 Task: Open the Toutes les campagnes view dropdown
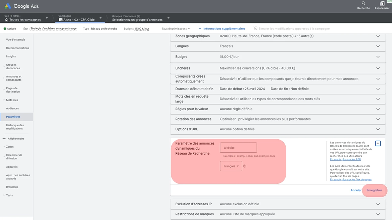point(47,18)
